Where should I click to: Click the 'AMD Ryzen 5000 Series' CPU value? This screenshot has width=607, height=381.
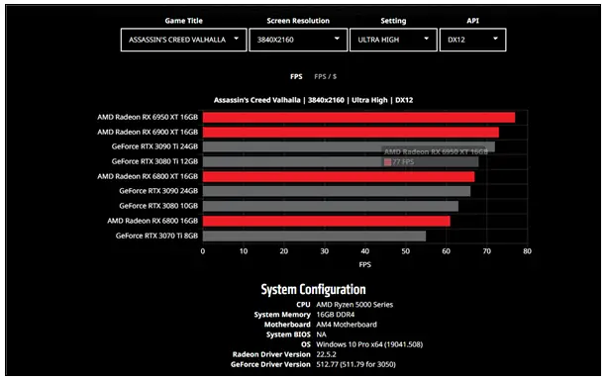[354, 305]
